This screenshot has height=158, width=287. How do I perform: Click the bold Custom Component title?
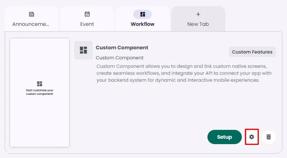click(x=122, y=48)
